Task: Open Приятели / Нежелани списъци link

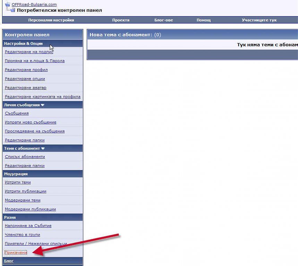Action: pyautogui.click(x=36, y=243)
